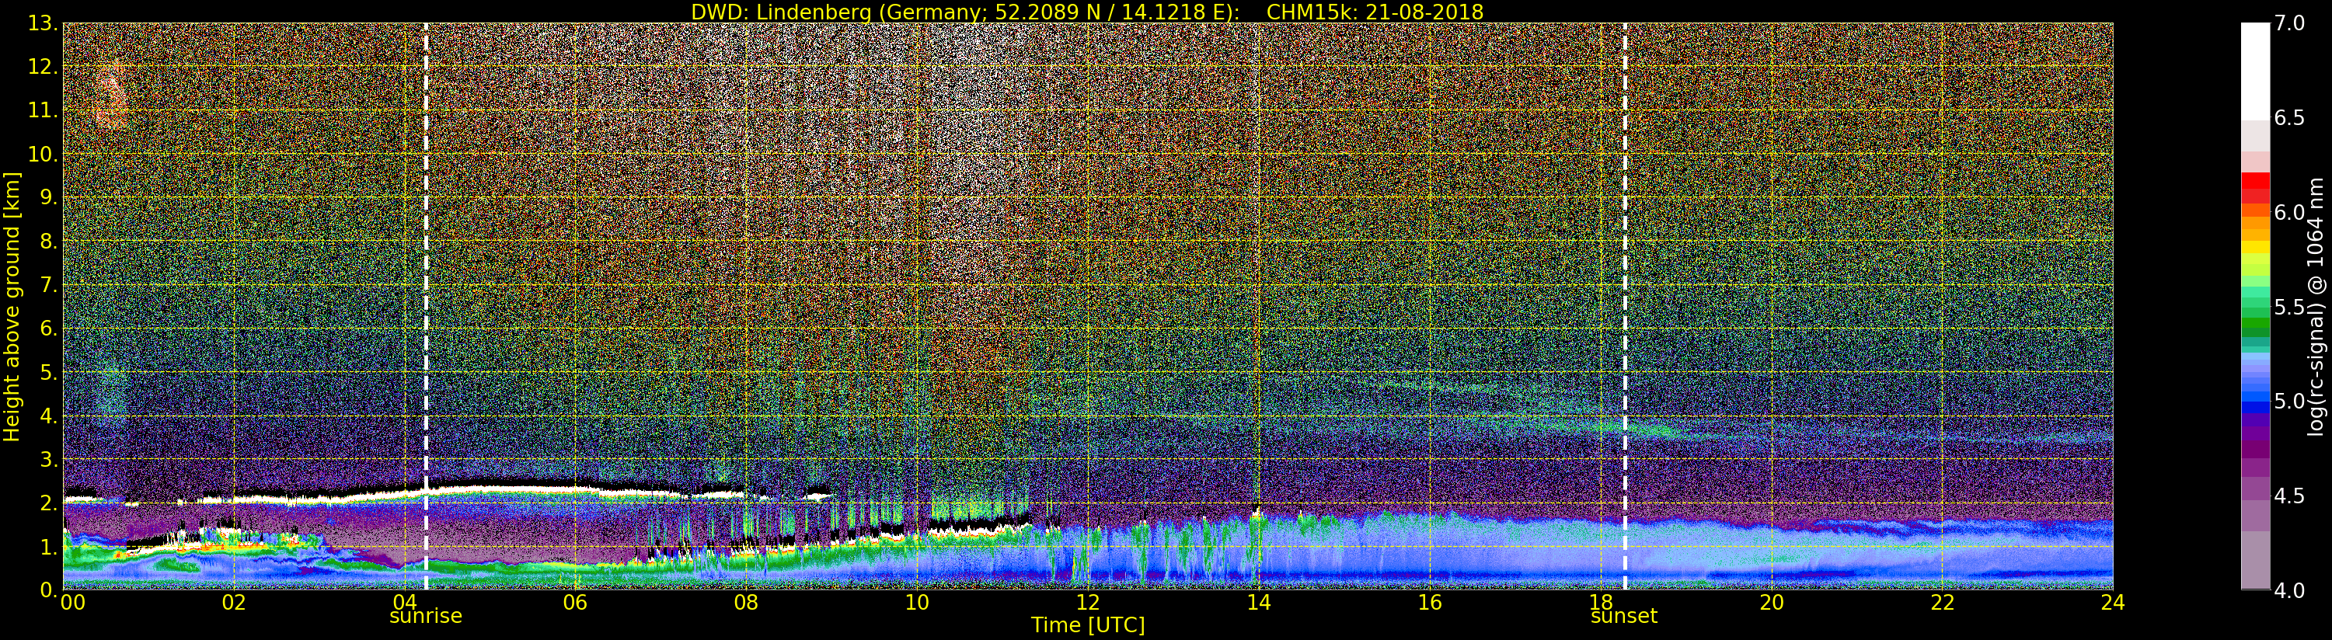Click the '13.' height axis tick label
Image resolution: width=2332 pixels, height=640 pixels.
[x=44, y=23]
